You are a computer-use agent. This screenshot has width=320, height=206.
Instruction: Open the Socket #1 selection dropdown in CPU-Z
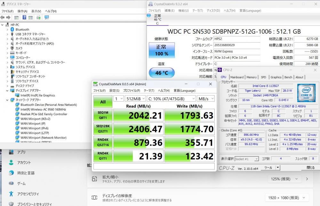coord(246,159)
